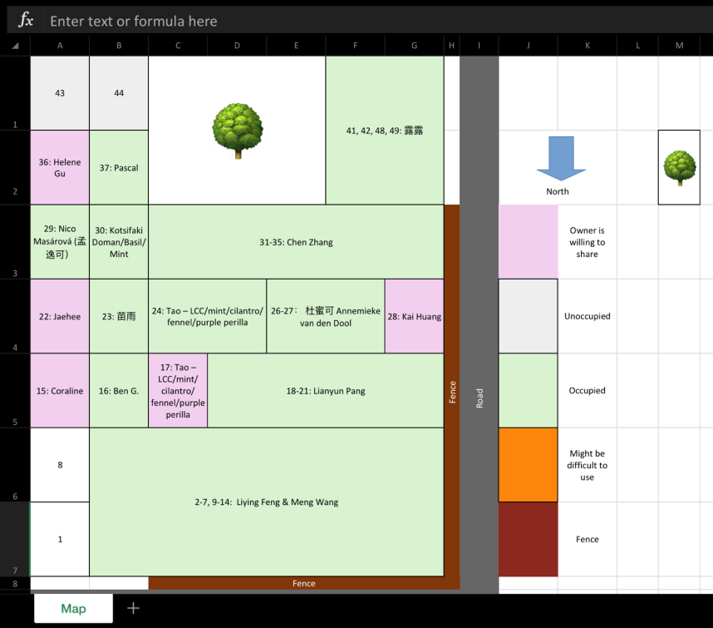
Task: Select the large tree image on the map
Action: click(238, 126)
